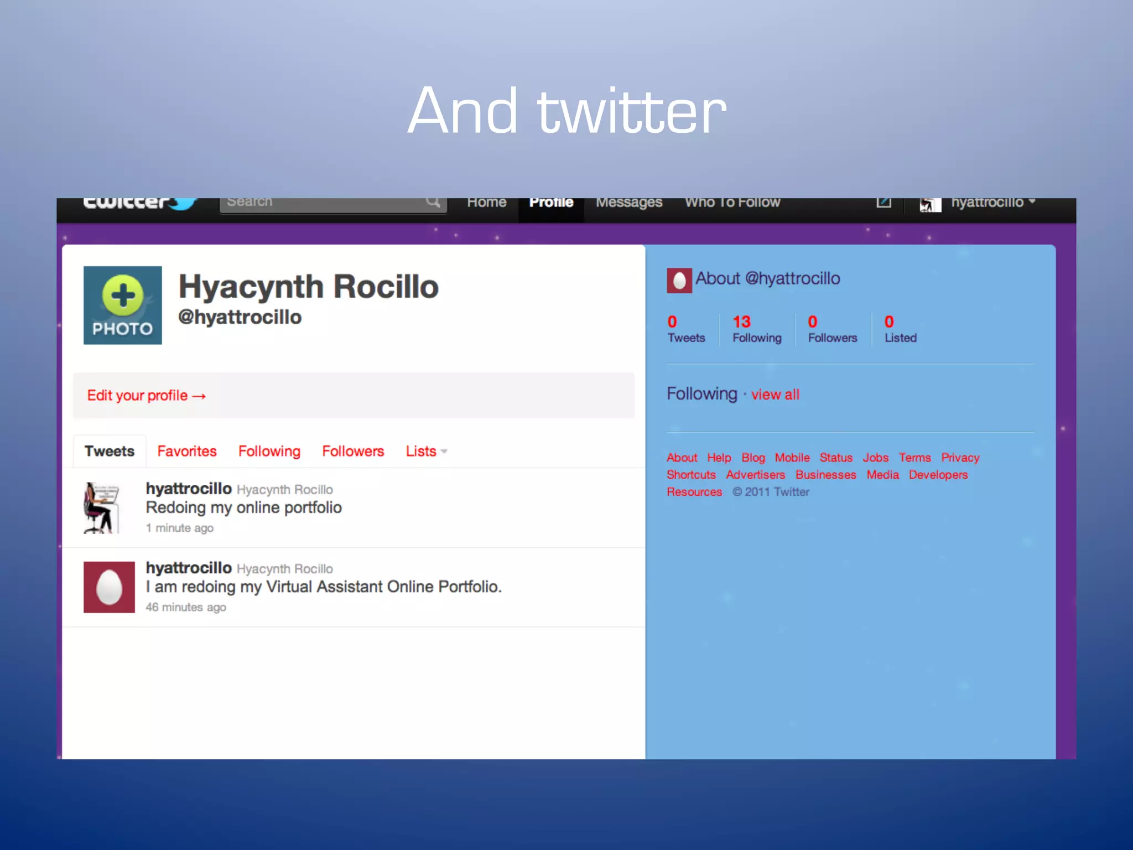The width and height of the screenshot is (1133, 850).
Task: Open the hyattrocillo account dropdown menu
Action: [992, 203]
